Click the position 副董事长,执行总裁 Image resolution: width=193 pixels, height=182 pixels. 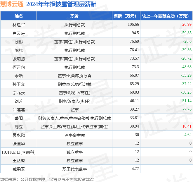(74, 84)
